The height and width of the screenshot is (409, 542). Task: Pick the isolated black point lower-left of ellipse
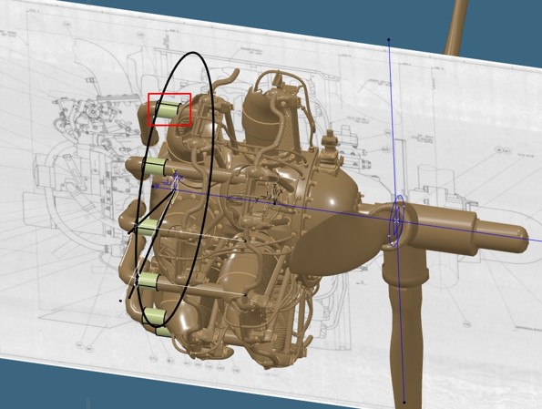[x=120, y=301]
